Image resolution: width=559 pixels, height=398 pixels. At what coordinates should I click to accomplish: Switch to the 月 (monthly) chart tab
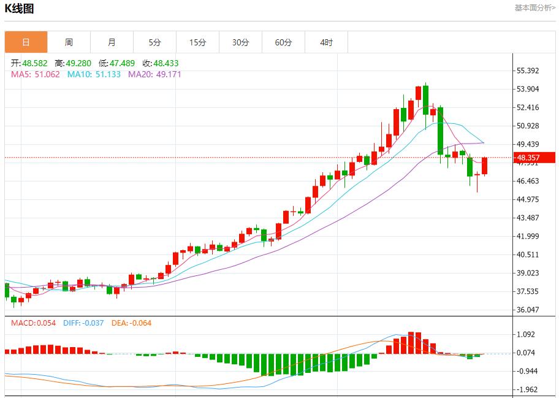pyautogui.click(x=112, y=42)
